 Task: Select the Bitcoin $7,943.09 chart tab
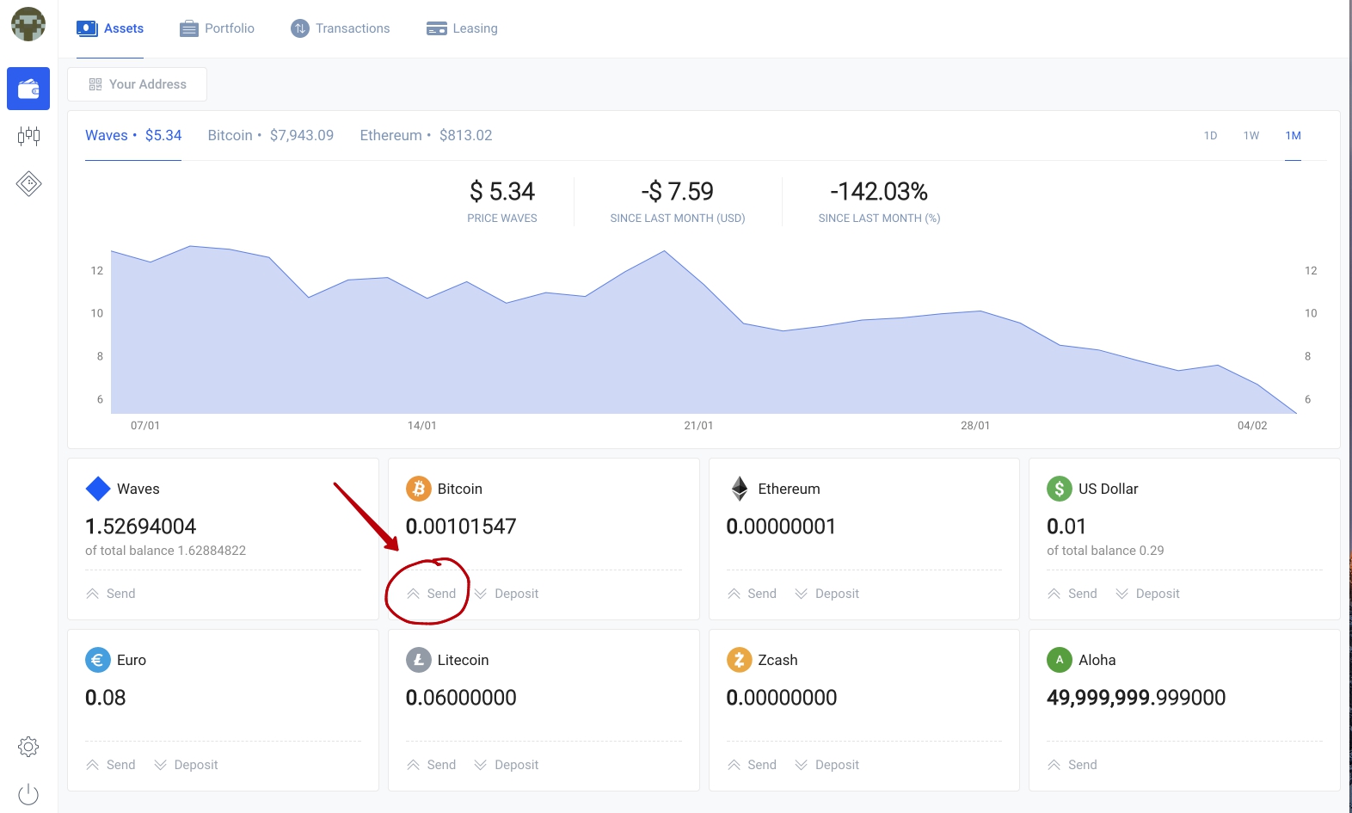(x=270, y=135)
